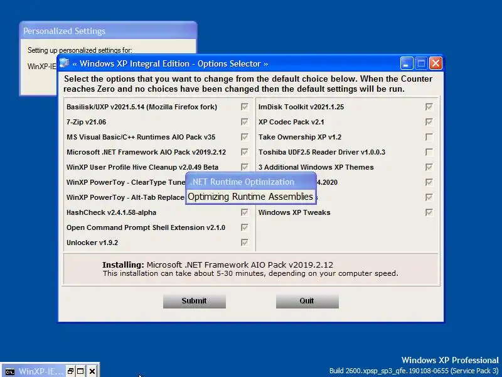Click the Build 2600.xpsp_sp3_qfe desktop text

click(414, 371)
